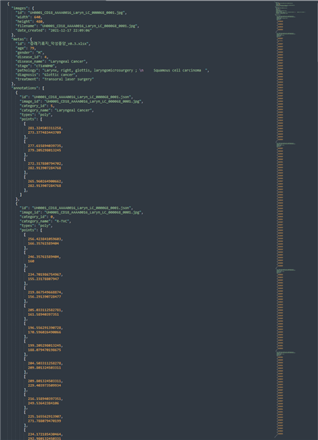Click the value 265.960264900662
318x440 pixels.
click(46, 181)
